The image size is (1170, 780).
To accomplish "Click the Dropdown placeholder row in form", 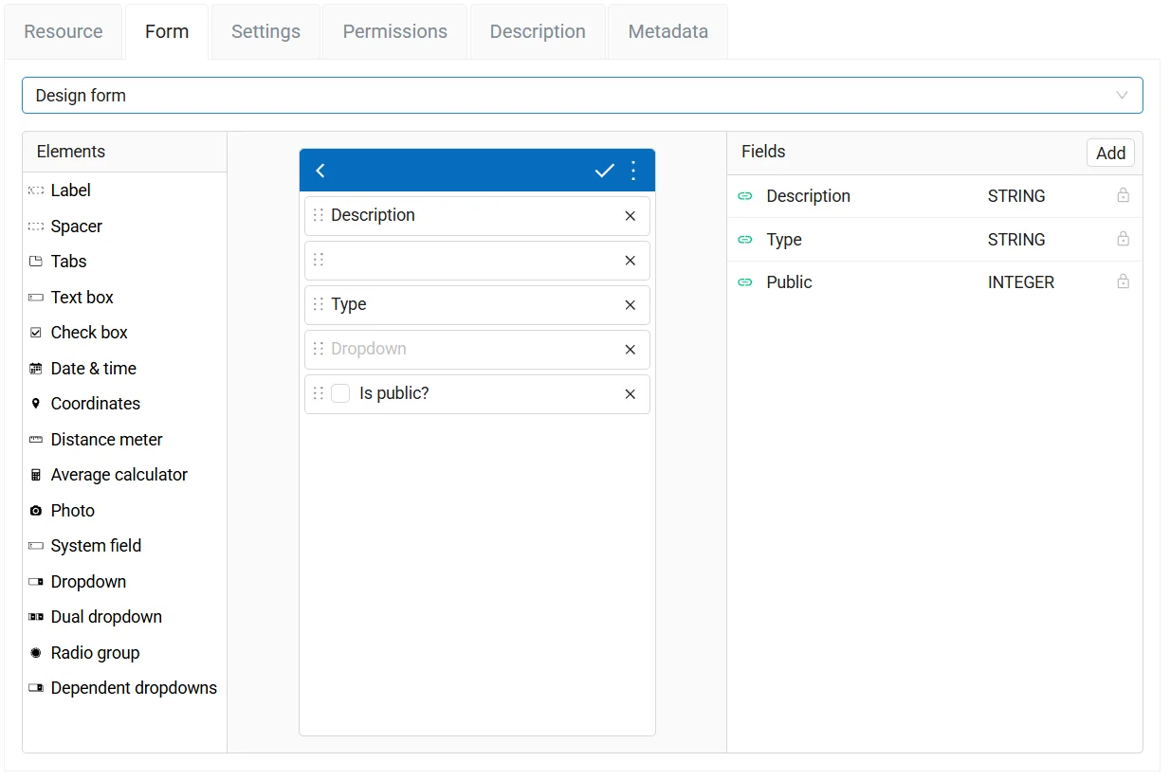I will 477,350.
